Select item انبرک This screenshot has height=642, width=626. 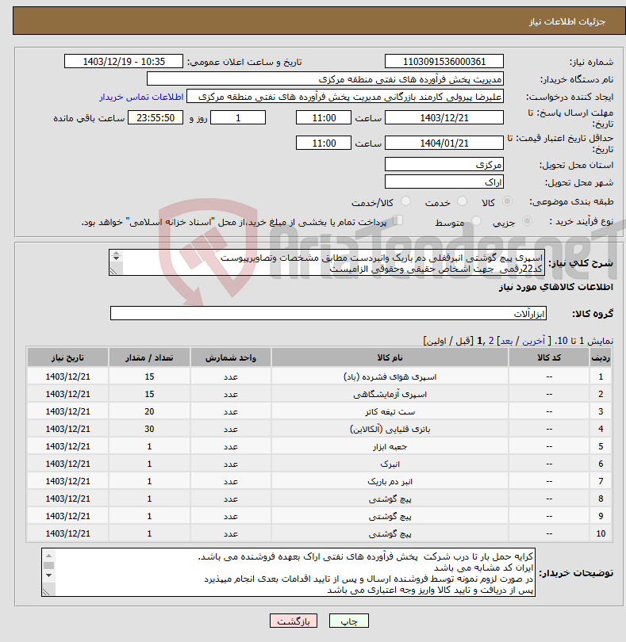[x=390, y=464]
